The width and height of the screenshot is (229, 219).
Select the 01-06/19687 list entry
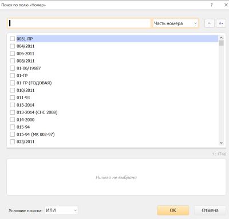29,68
